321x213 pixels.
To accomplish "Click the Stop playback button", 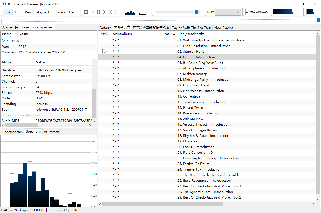I will point(86,12).
